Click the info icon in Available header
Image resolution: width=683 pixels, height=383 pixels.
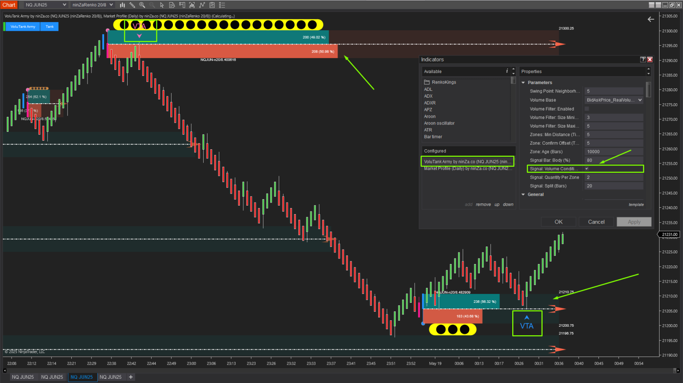[x=507, y=71]
